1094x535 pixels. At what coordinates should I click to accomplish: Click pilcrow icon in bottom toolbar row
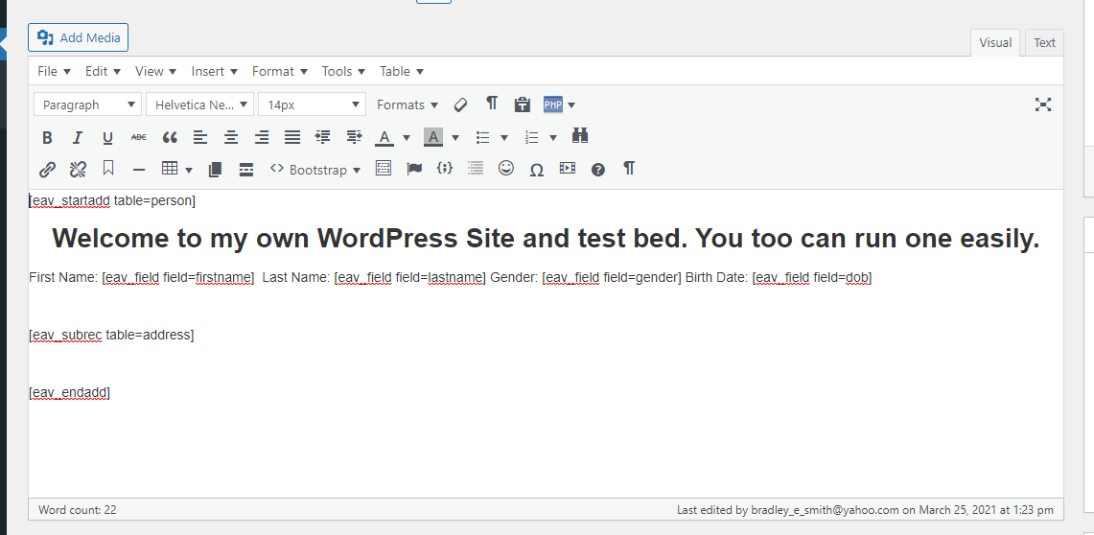[629, 168]
